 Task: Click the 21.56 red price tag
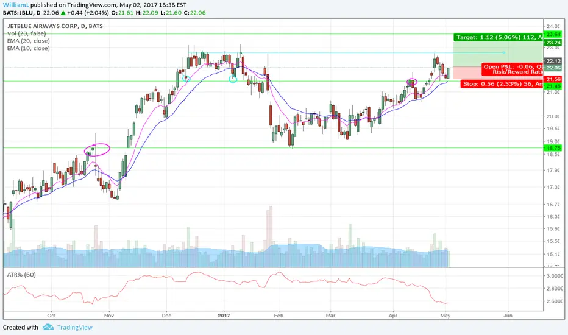(x=553, y=79)
